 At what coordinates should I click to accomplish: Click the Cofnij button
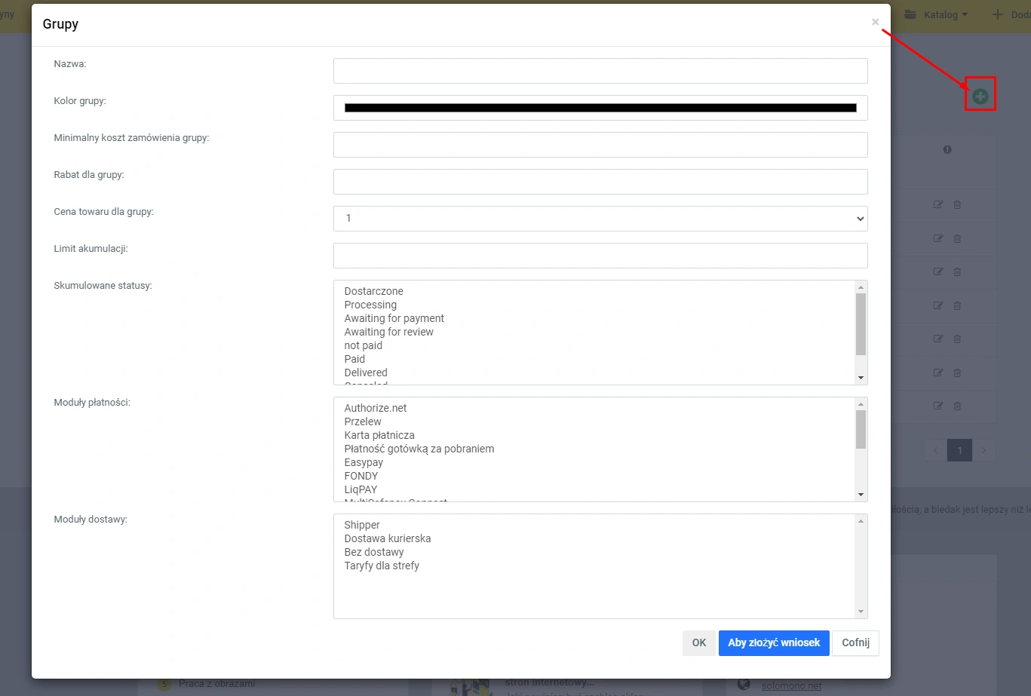(855, 643)
